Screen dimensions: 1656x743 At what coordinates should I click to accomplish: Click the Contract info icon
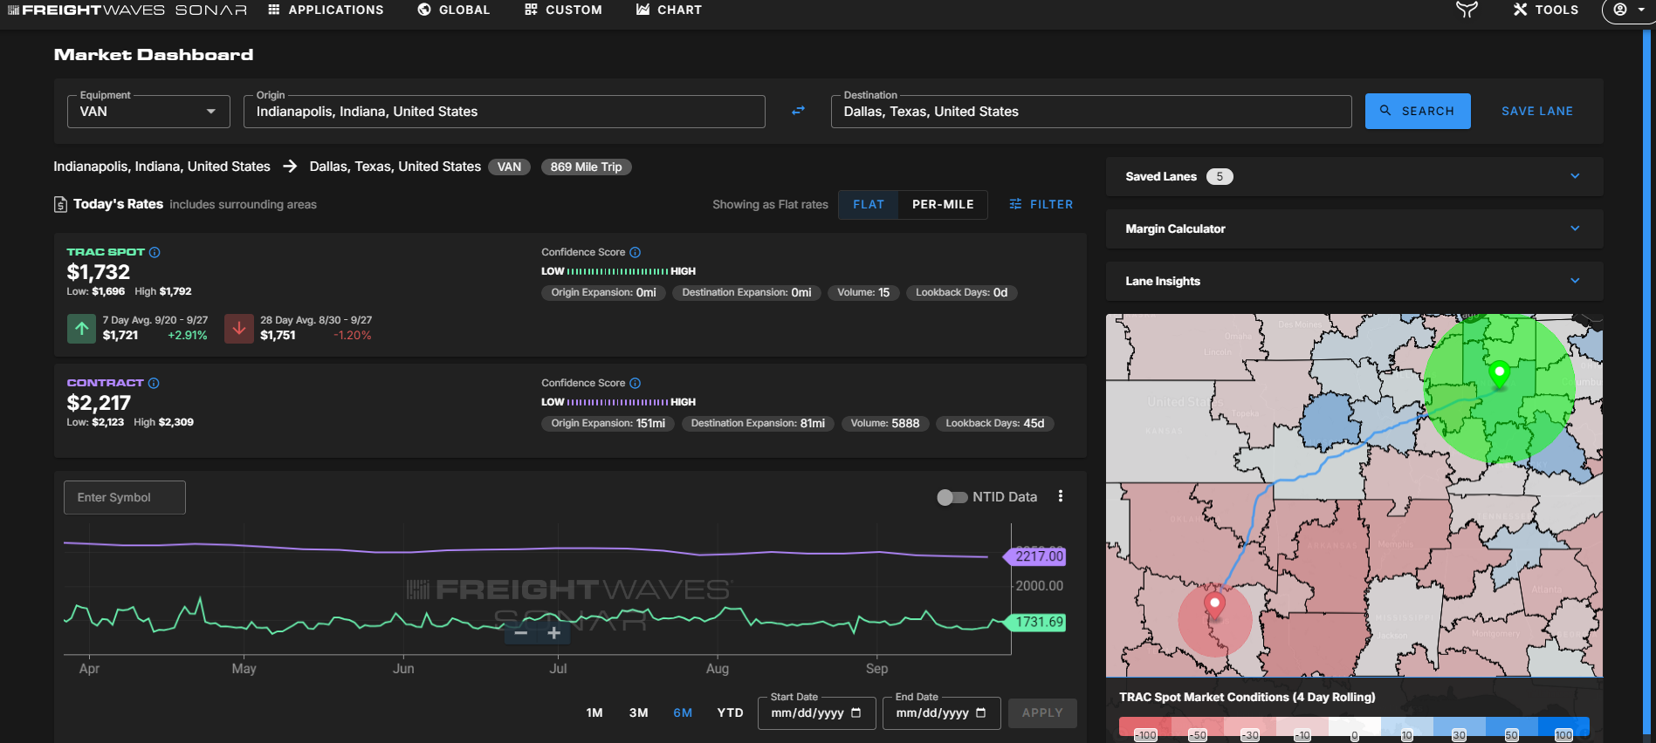(154, 383)
